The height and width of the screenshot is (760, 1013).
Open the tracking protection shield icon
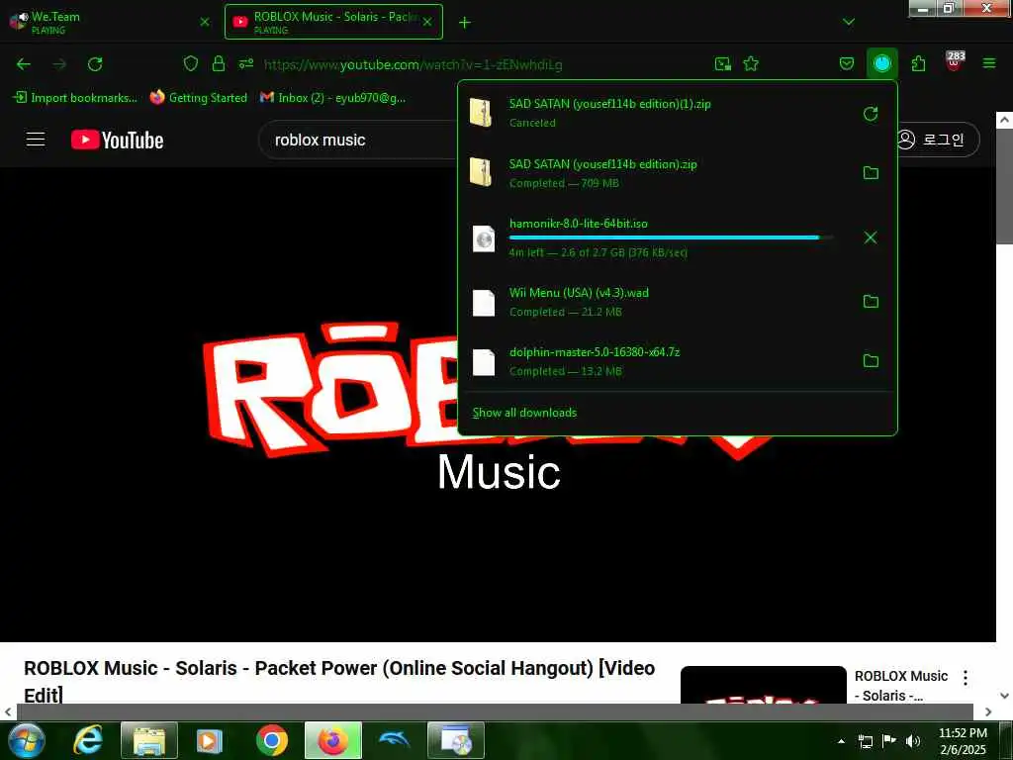tap(191, 63)
